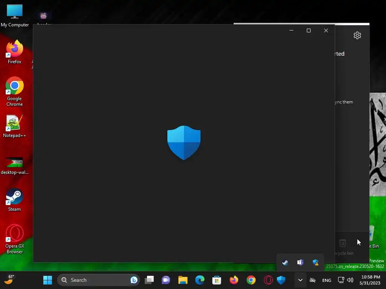Select the desktop-wal... image file
This screenshot has width=386, height=289.
click(x=15, y=166)
